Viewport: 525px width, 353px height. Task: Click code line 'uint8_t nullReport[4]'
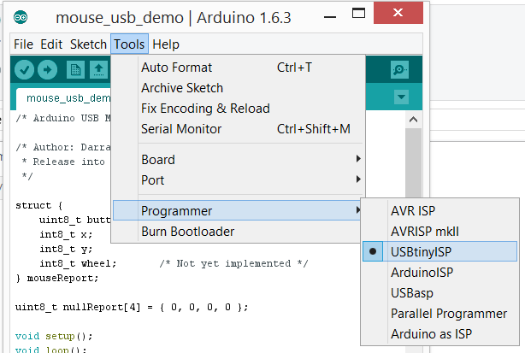[78, 307]
